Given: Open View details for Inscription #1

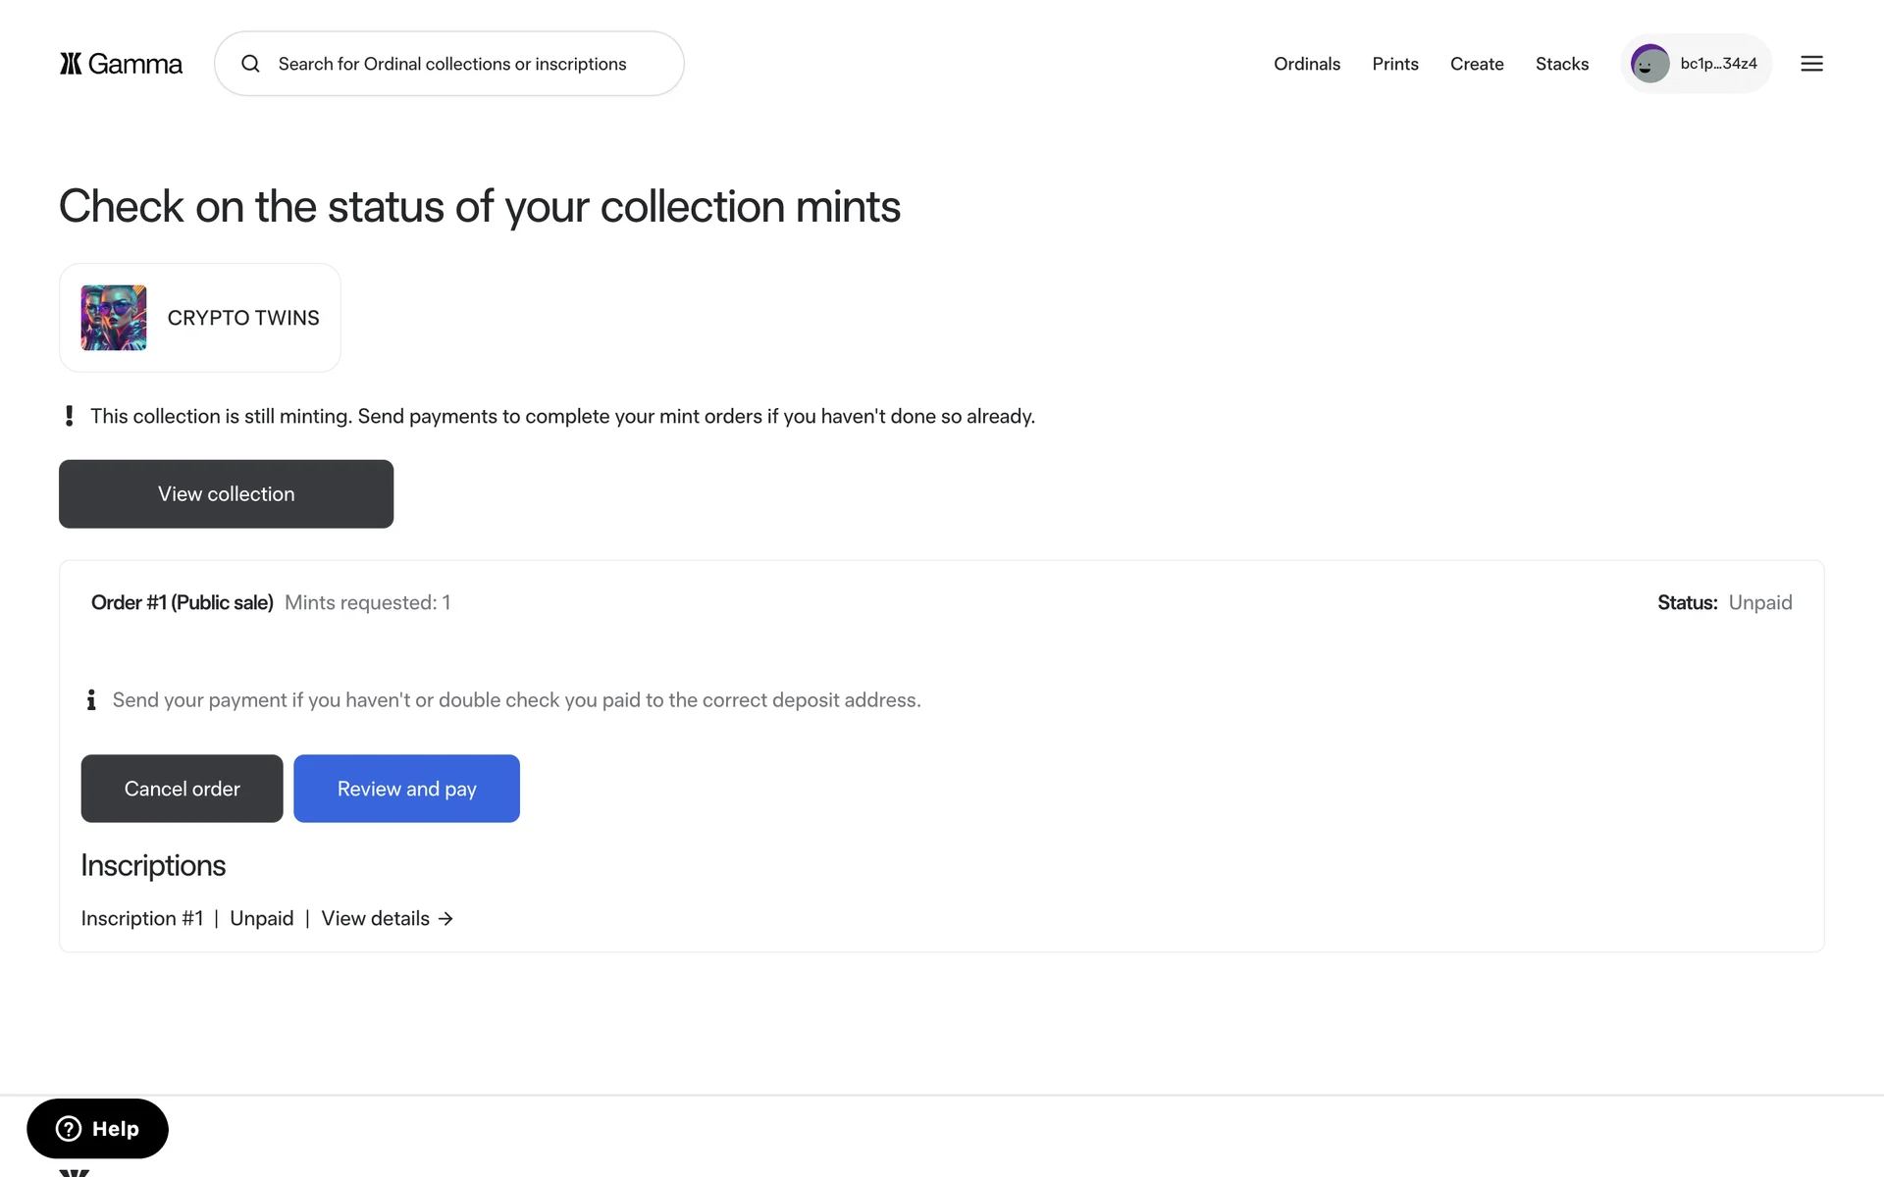Looking at the screenshot, I should pyautogui.click(x=376, y=919).
